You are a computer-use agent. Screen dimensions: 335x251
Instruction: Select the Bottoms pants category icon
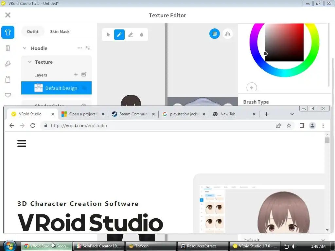(8, 48)
